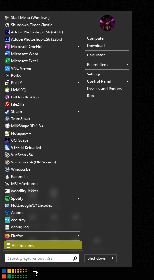
Task: Open the HeidiSQL icon
Action: point(7,90)
